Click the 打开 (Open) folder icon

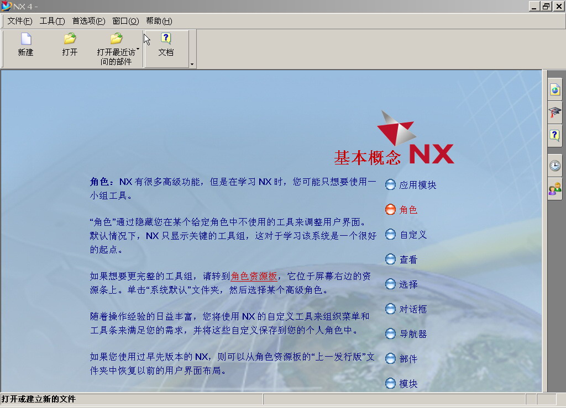tap(70, 39)
